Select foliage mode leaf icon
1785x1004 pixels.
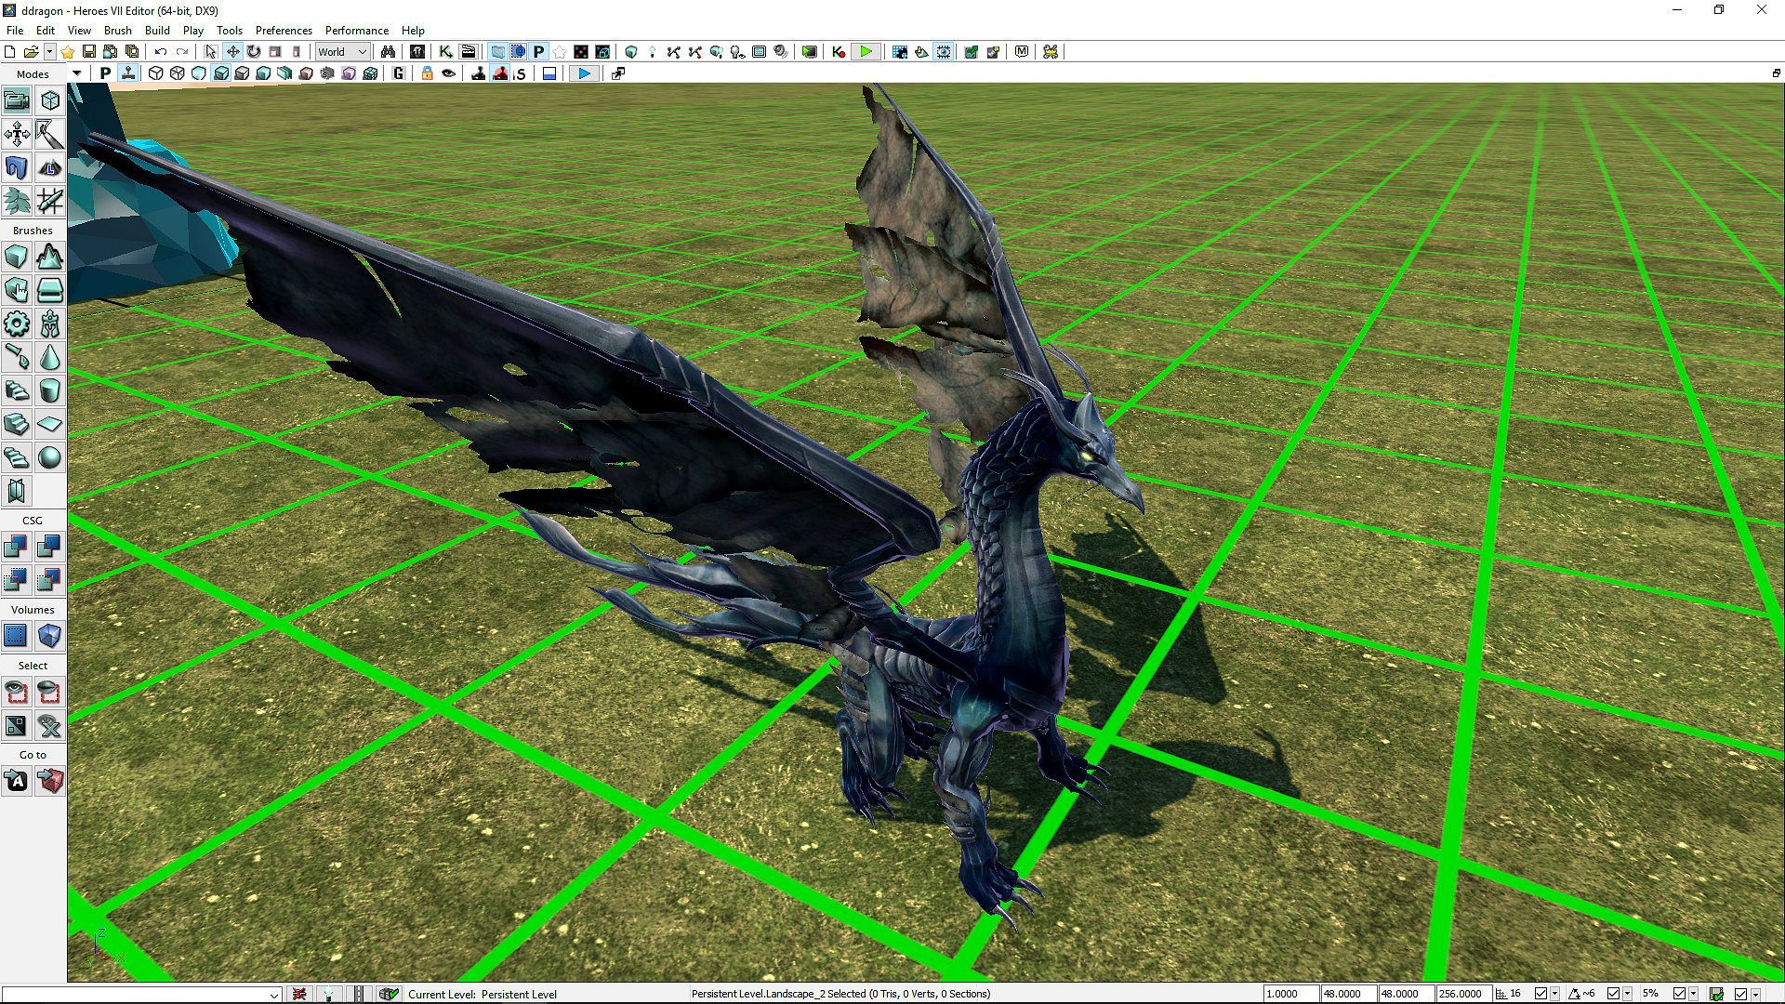[17, 201]
